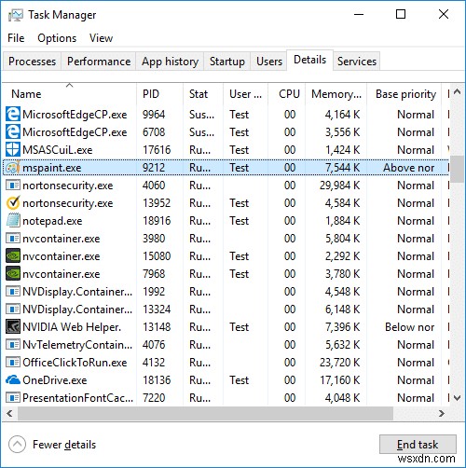Click the memory value 23,720 K
Image resolution: width=466 pixels, height=468 pixels.
339,363
